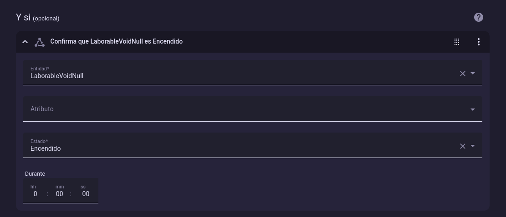Click the Entidad field with LaborableVoidNull
Viewport: 506px width, 217px height.
(228, 74)
